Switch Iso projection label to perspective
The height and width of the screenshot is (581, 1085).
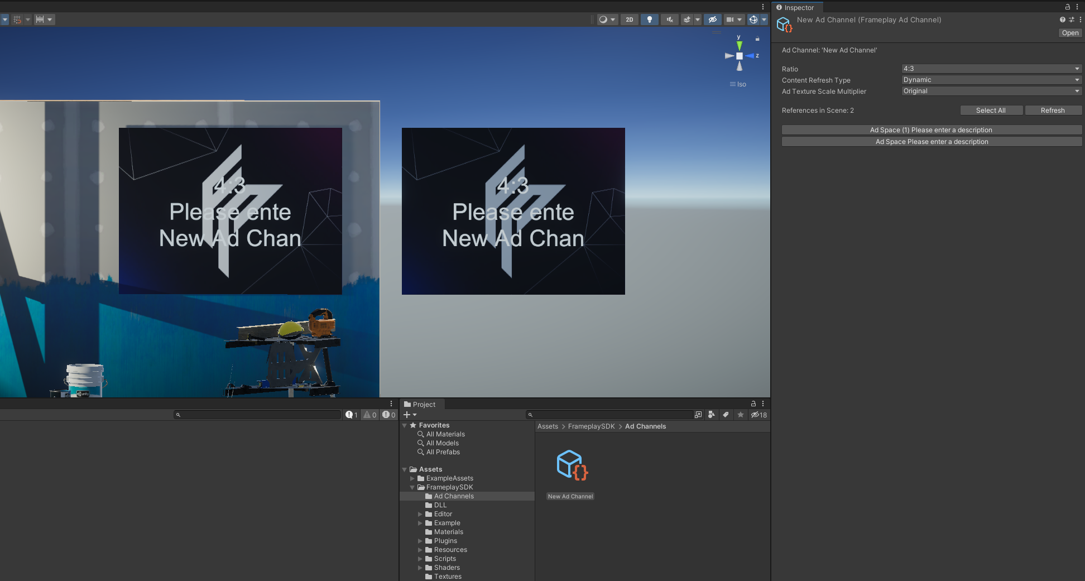tap(738, 84)
